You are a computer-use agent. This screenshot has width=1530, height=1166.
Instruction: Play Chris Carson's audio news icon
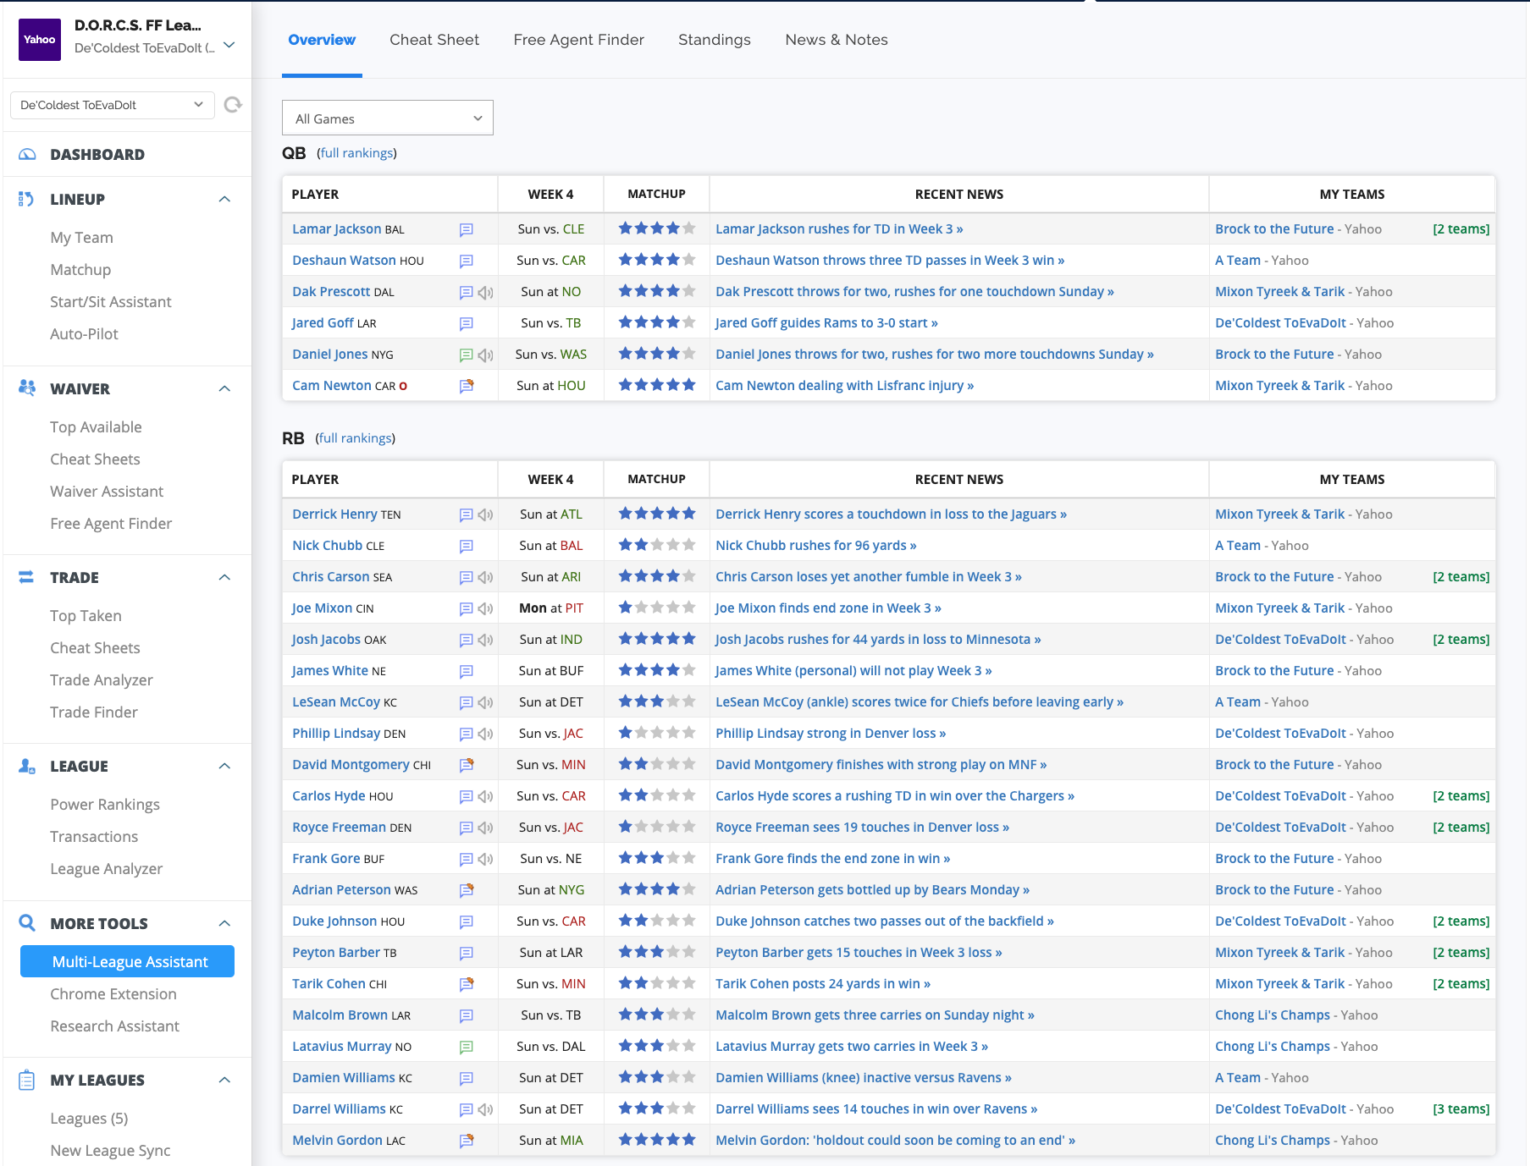click(x=485, y=577)
